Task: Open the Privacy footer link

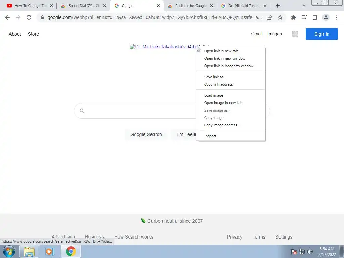Action: [x=234, y=237]
